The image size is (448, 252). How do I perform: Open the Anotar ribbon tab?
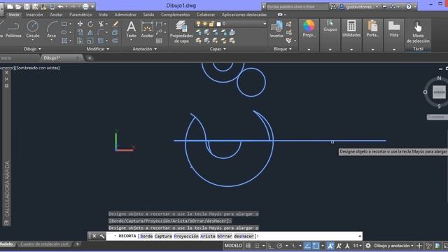(56, 15)
